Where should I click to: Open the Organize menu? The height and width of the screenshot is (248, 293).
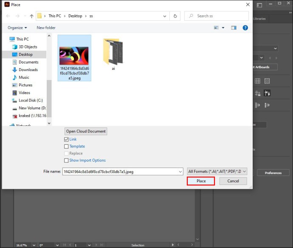point(17,28)
